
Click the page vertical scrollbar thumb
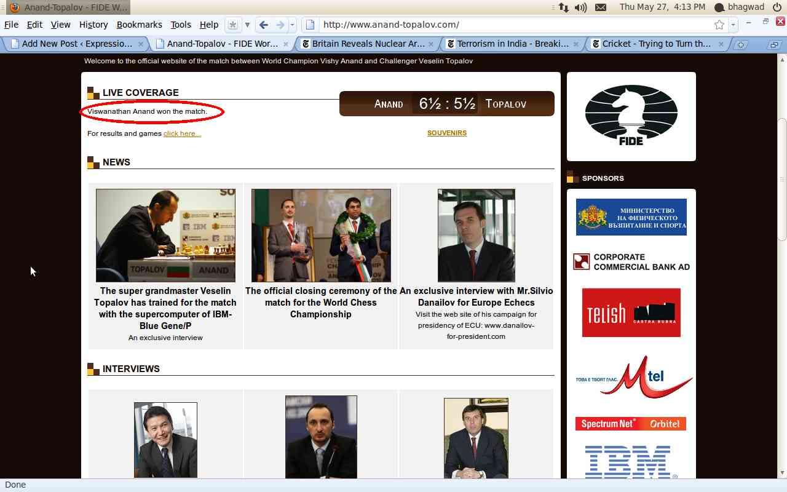tap(781, 178)
